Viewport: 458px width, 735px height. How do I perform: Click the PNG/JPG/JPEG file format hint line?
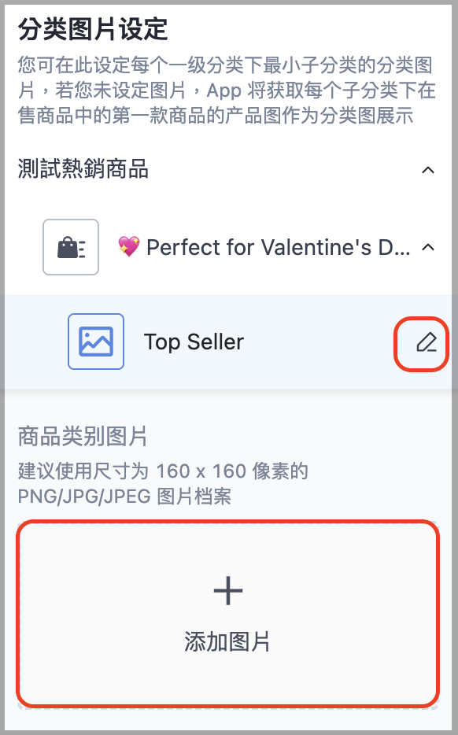124,497
